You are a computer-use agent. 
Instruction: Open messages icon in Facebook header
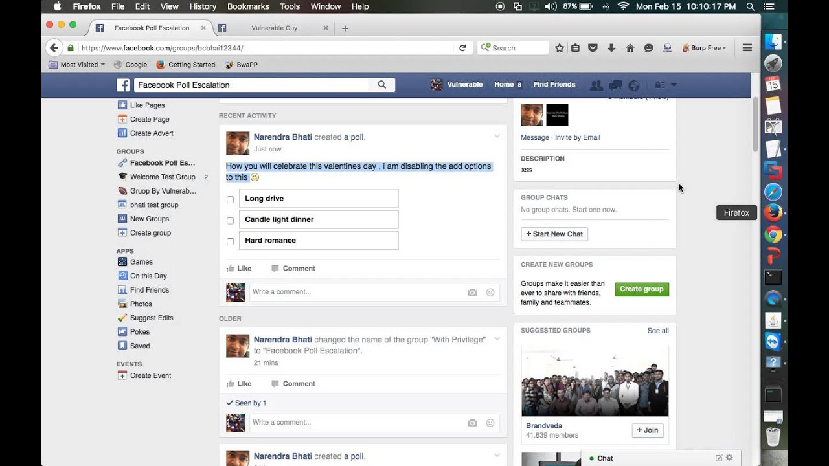click(x=615, y=85)
